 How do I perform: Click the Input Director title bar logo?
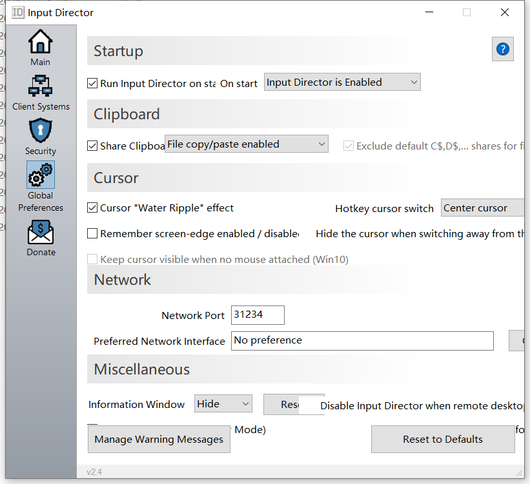click(x=17, y=12)
